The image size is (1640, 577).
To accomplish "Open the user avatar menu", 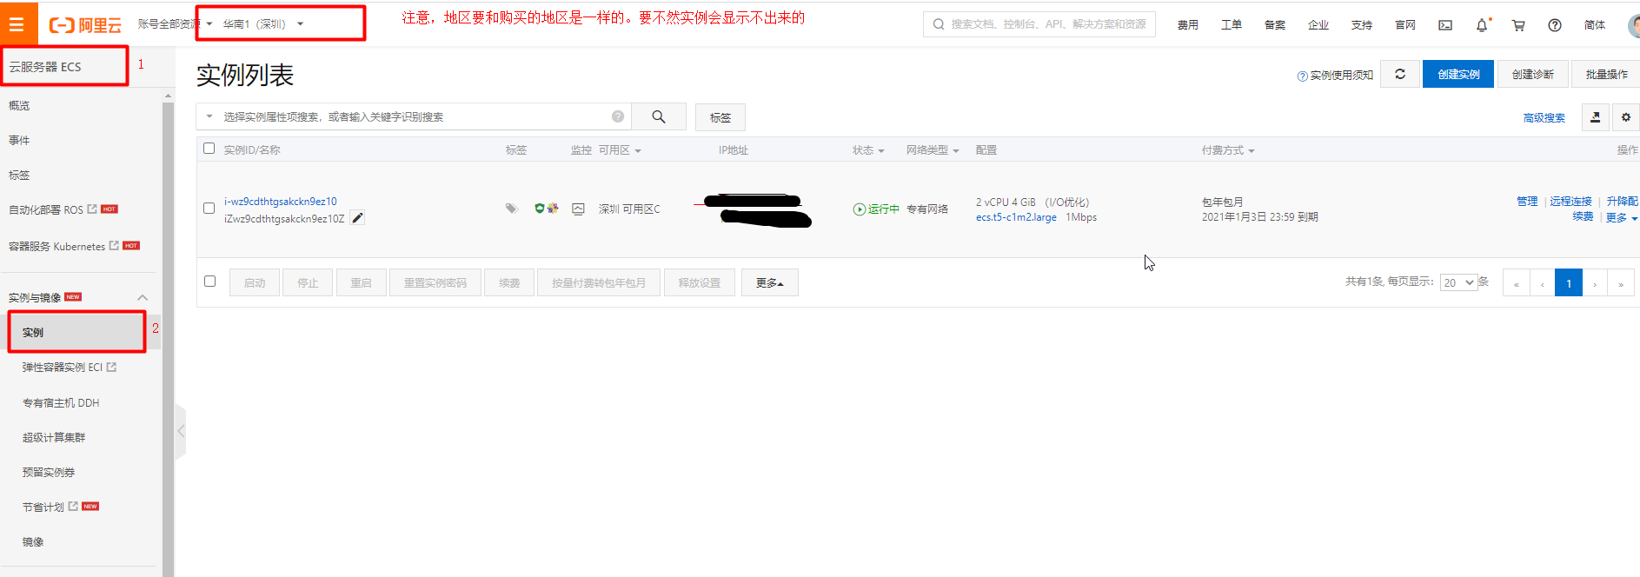I will point(1634,25).
